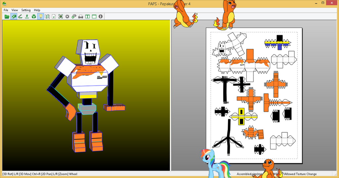Open the View menu

[x=15, y=10]
